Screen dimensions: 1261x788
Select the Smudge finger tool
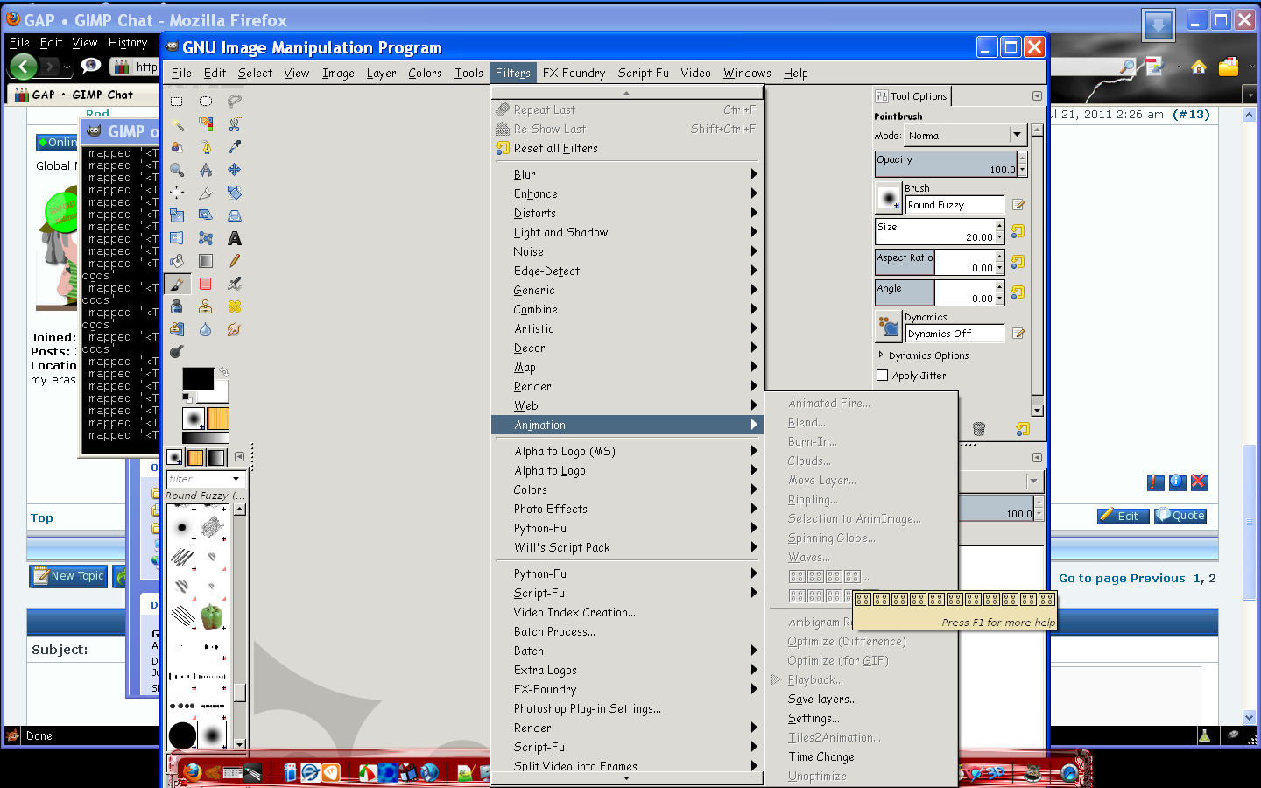pos(235,329)
